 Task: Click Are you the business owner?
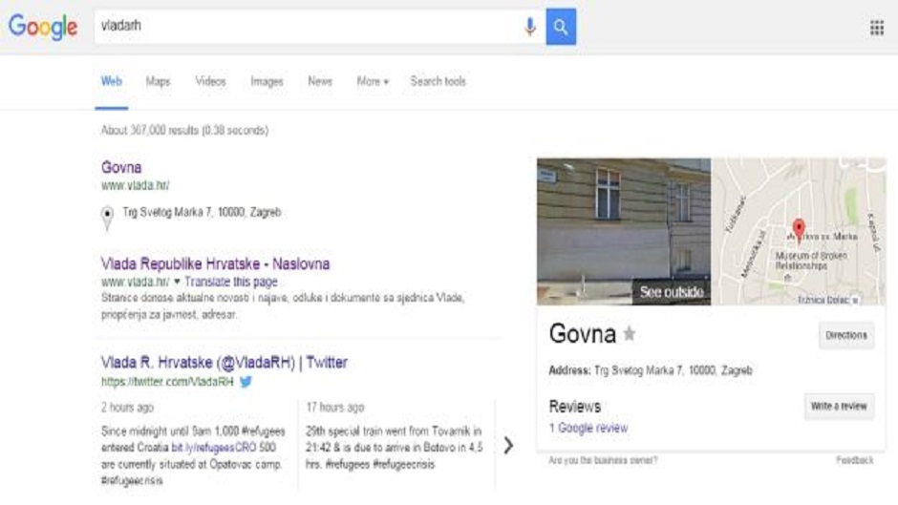(603, 460)
